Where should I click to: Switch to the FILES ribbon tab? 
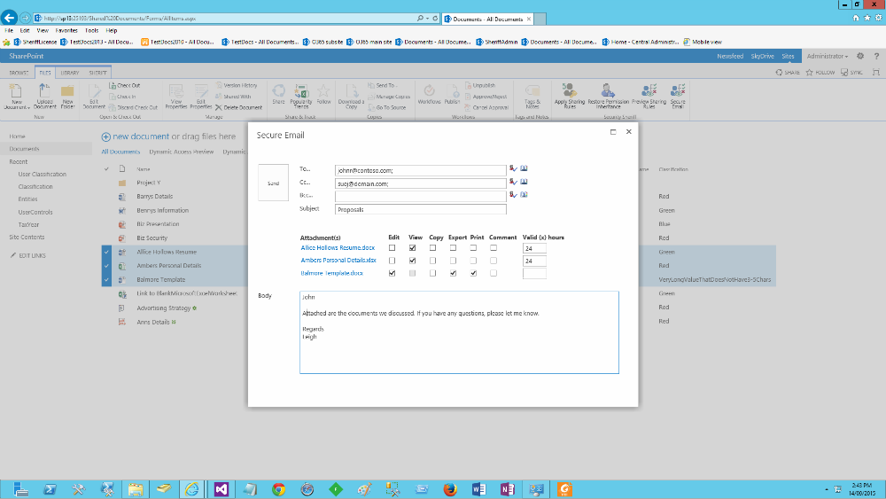pos(45,73)
